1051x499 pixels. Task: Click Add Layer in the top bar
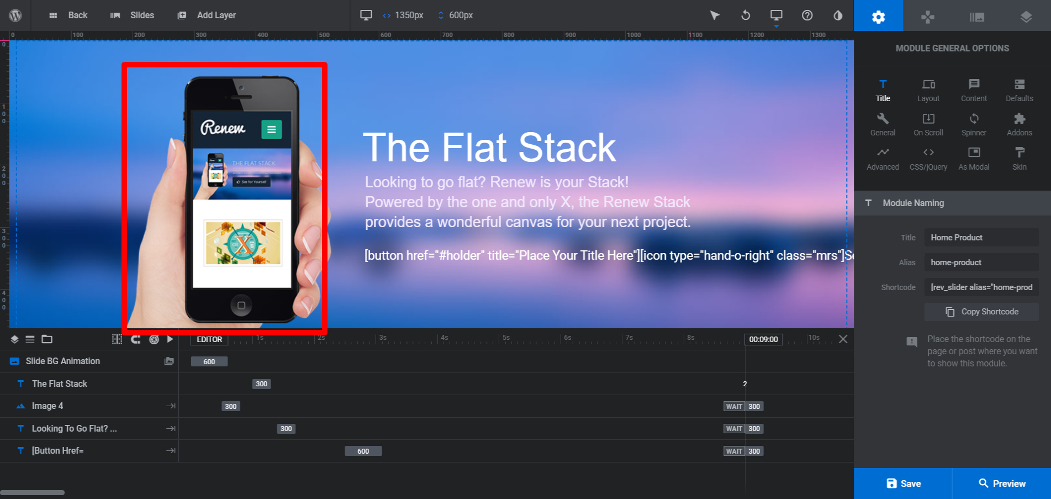207,15
